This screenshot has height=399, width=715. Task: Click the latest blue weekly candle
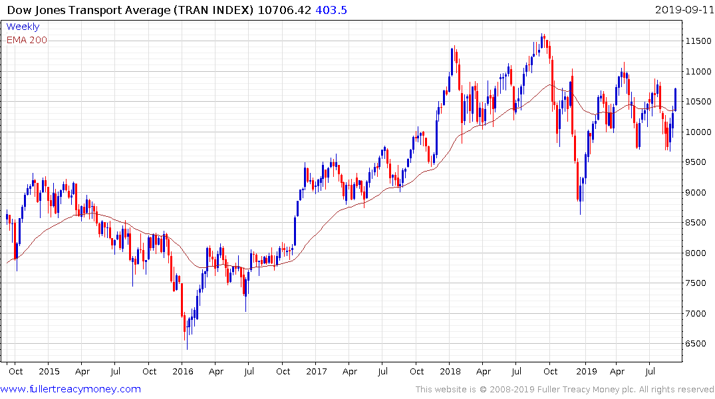pos(675,99)
